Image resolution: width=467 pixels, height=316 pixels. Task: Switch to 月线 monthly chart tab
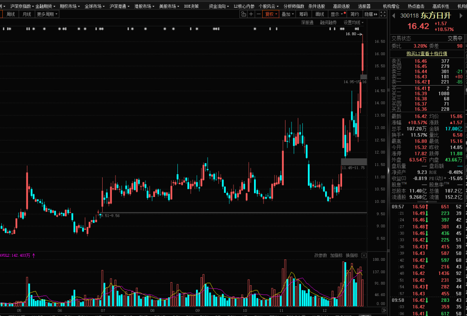pyautogui.click(x=27, y=14)
